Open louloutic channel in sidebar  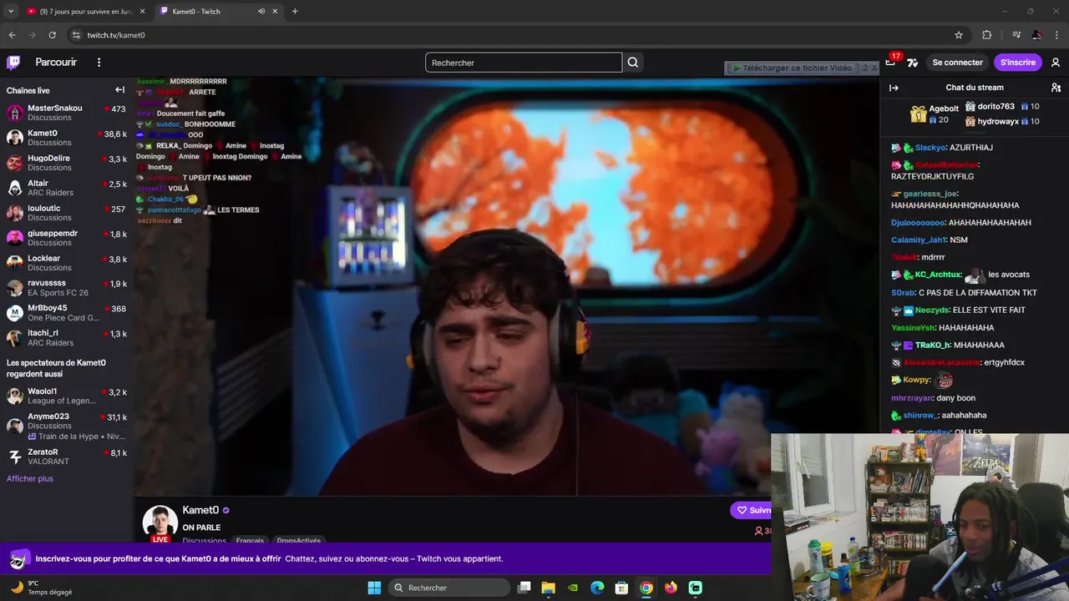[67, 213]
